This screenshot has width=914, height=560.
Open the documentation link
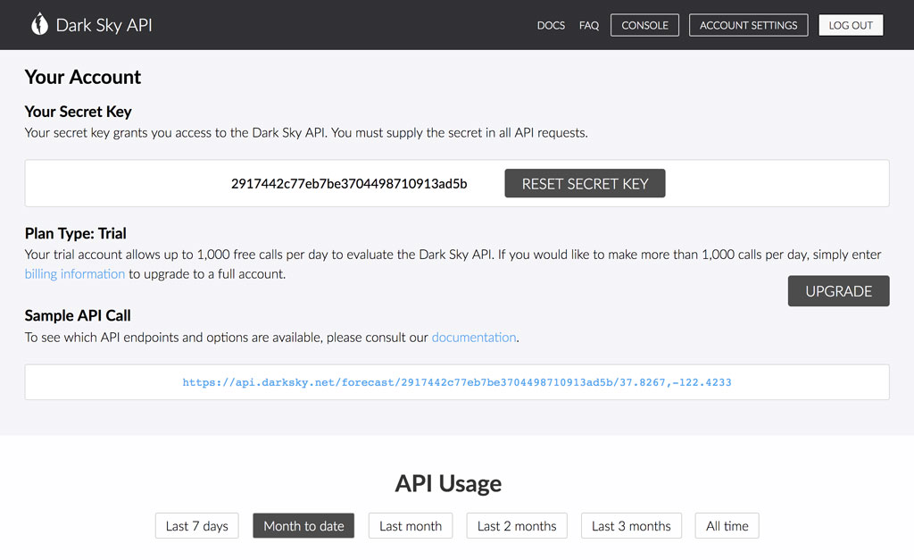[474, 337]
